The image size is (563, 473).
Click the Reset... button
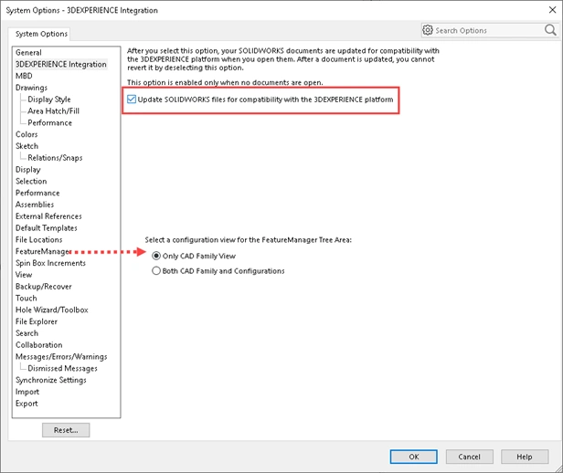pyautogui.click(x=66, y=430)
